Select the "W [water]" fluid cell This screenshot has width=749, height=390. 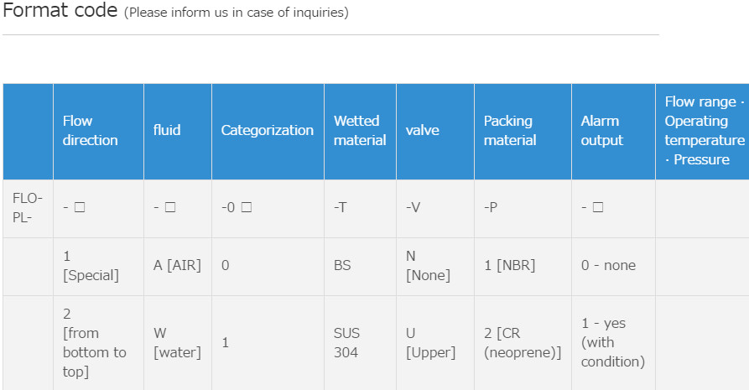177,342
